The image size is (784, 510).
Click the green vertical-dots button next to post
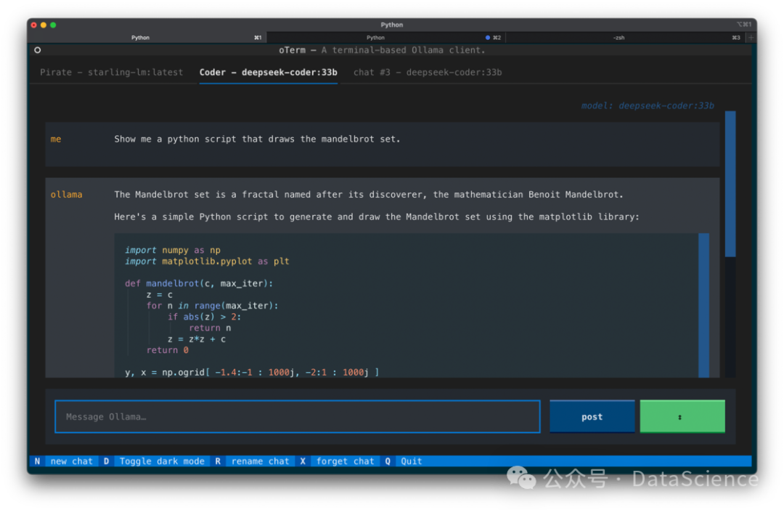[681, 416]
